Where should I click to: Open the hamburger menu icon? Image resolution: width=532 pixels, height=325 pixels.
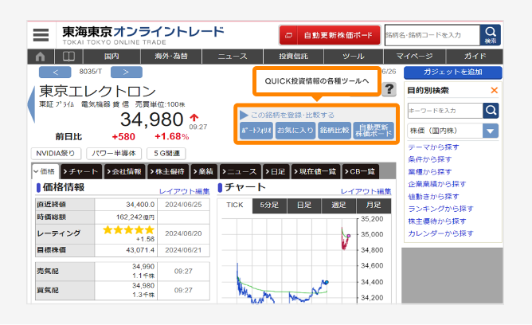coord(41,34)
